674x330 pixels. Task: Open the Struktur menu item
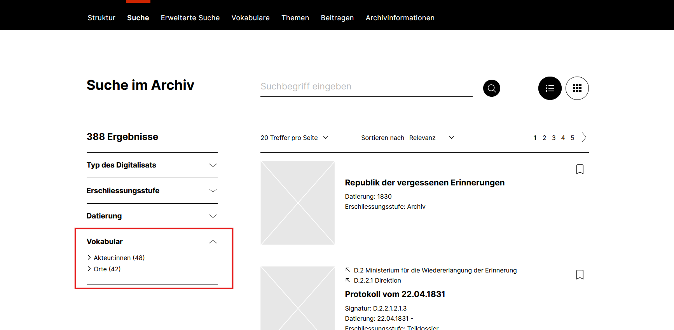click(101, 18)
